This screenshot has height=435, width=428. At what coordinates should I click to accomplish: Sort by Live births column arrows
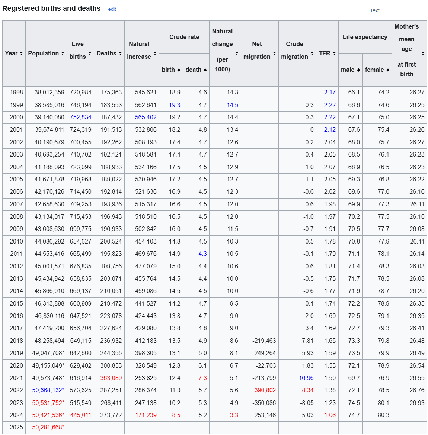[90, 53]
